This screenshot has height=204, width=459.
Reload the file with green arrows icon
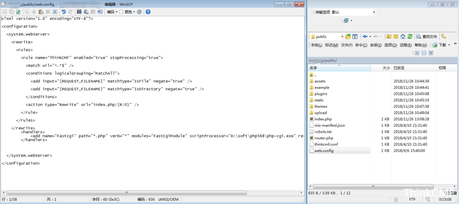[x=18, y=12]
